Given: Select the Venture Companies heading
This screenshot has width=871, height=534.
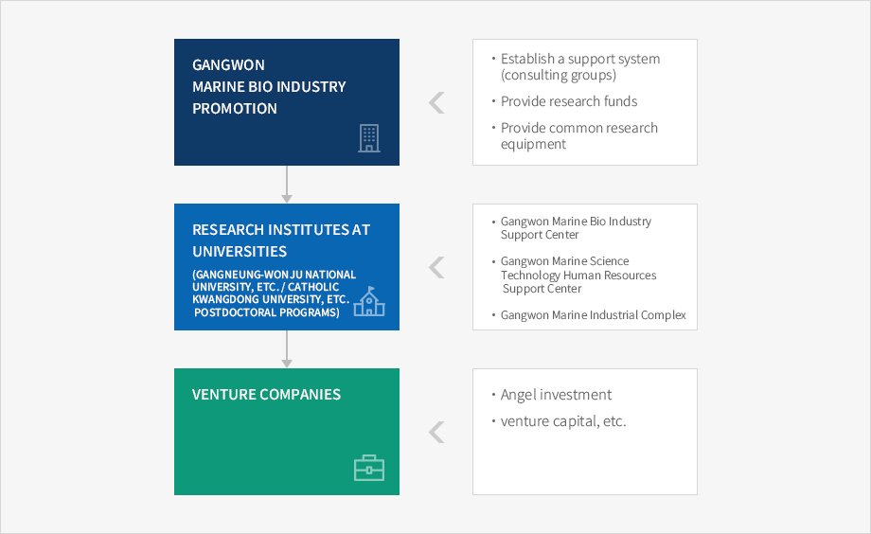Looking at the screenshot, I should pos(267,395).
